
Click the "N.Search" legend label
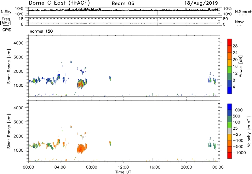[x=243, y=12]
